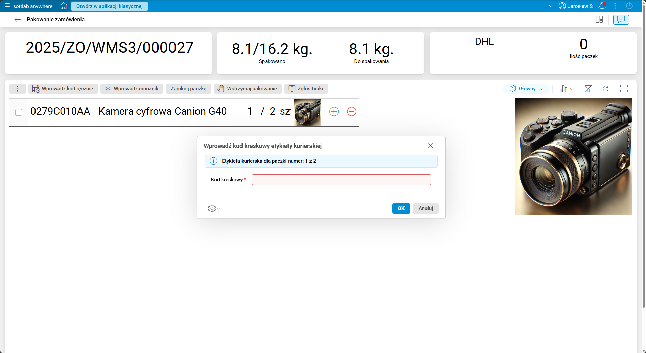
Task: Open the camera thumbnail in the row
Action: (307, 112)
